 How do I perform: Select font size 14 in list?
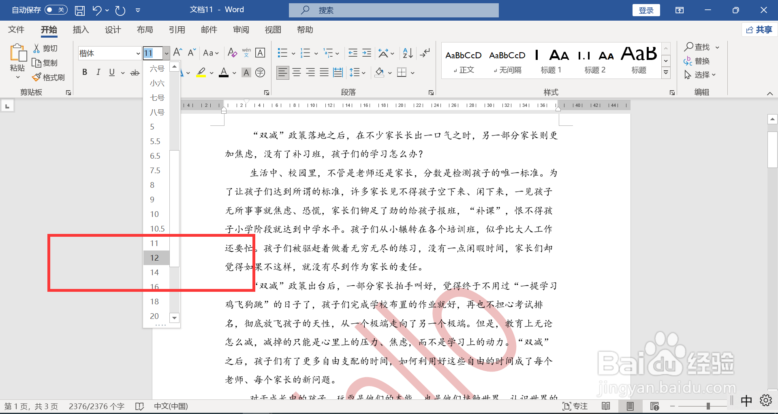[156, 272]
